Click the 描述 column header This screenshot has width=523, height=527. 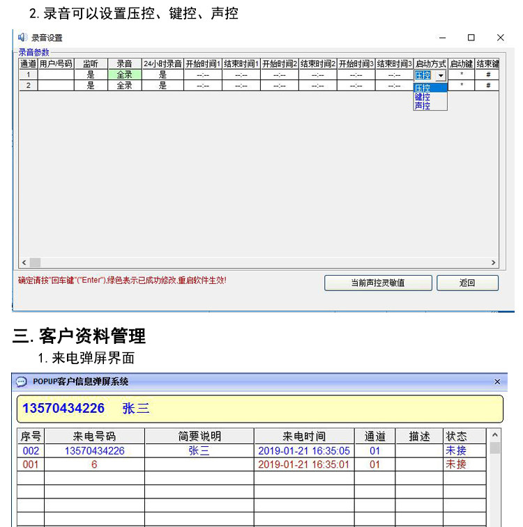(419, 436)
